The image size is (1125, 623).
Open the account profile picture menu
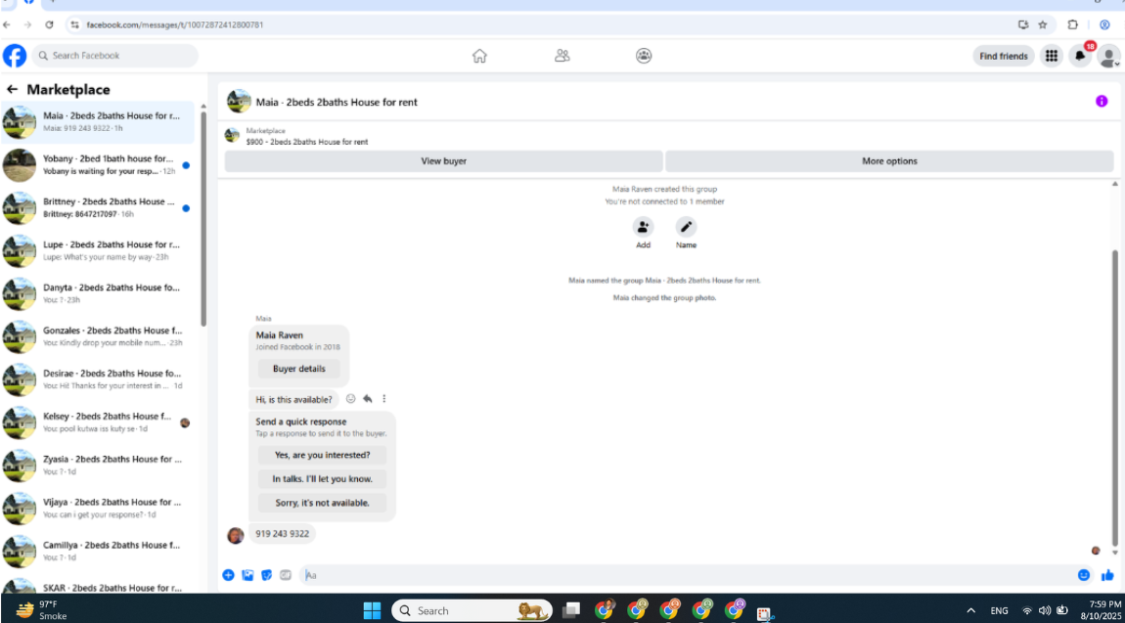coord(1108,56)
